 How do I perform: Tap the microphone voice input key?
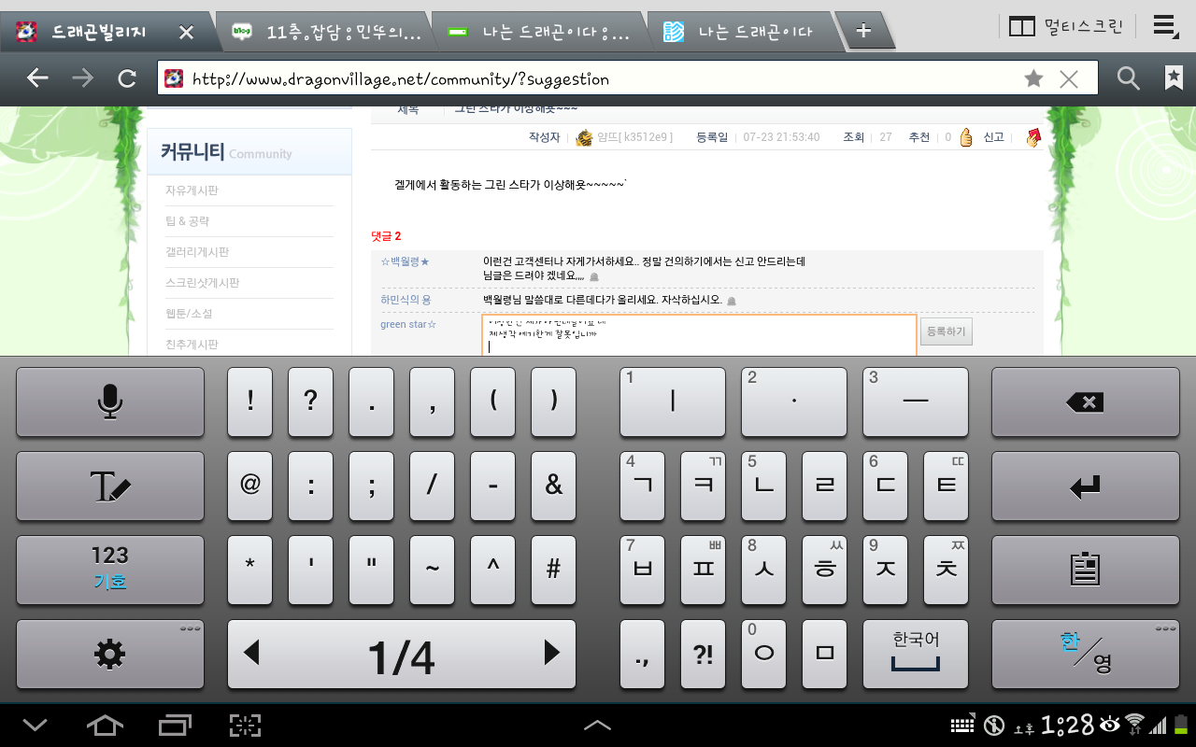click(x=110, y=402)
